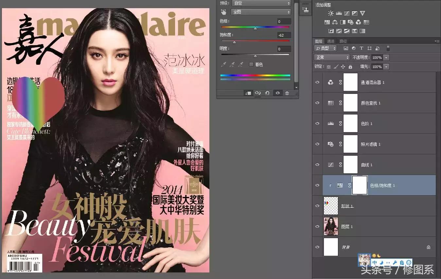441x279 pixels.
Task: Select the 形状 1 layer thumbnail
Action: pyautogui.click(x=331, y=206)
